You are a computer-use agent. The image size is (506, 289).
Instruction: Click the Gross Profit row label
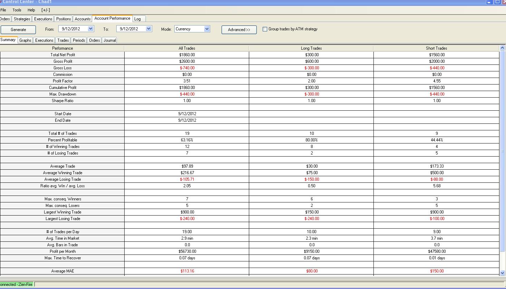[x=63, y=61]
